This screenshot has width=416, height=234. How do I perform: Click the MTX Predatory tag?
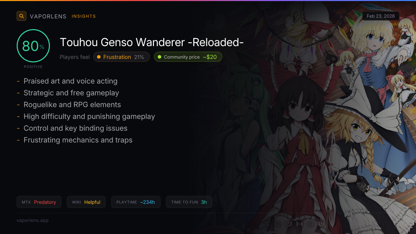click(39, 202)
